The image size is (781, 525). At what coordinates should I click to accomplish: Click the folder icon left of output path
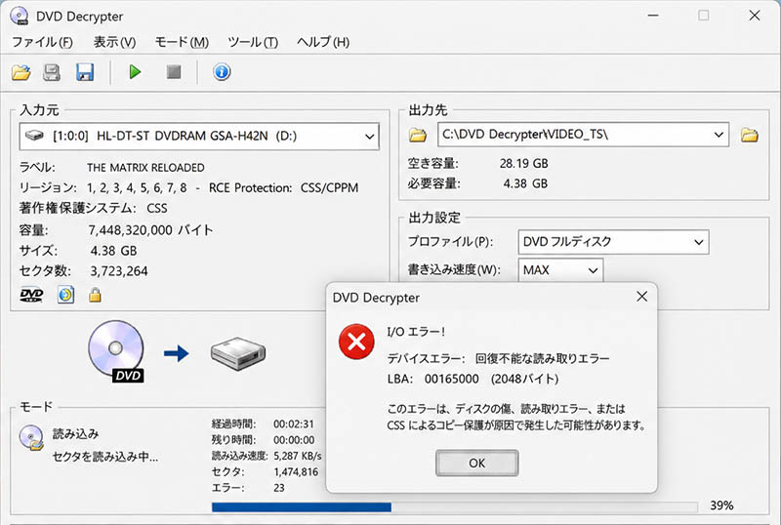(x=418, y=135)
